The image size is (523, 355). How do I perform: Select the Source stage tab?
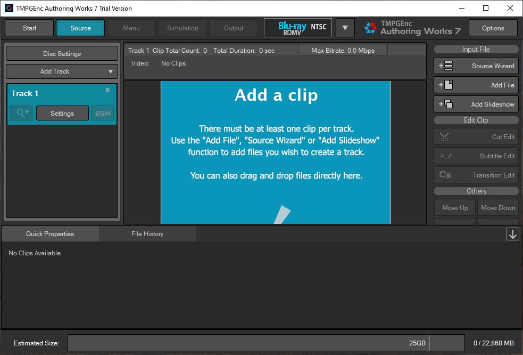point(80,28)
